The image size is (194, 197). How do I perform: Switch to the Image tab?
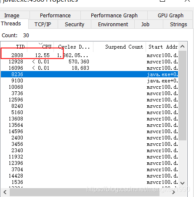click(15, 15)
